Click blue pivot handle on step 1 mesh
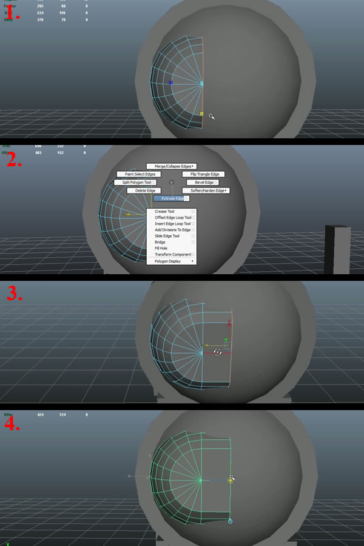The image size is (364, 546). (170, 83)
